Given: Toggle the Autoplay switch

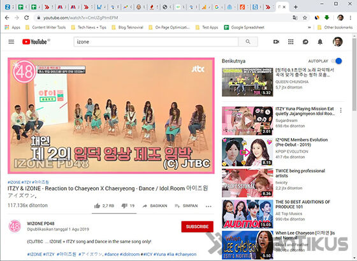Looking at the screenshot, I should (x=337, y=61).
